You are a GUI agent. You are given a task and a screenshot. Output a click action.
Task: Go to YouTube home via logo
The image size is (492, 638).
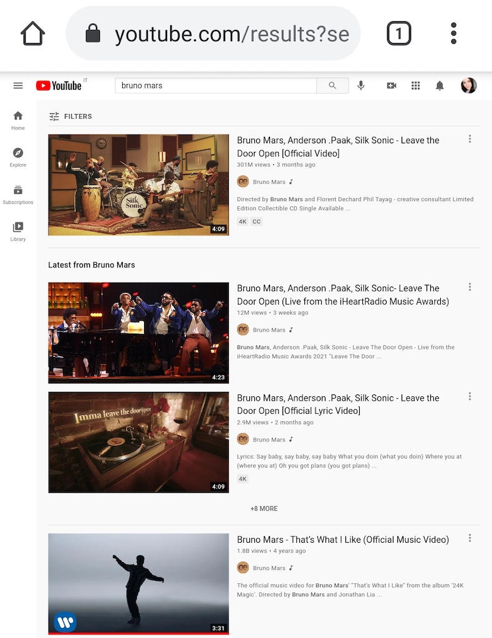(59, 85)
